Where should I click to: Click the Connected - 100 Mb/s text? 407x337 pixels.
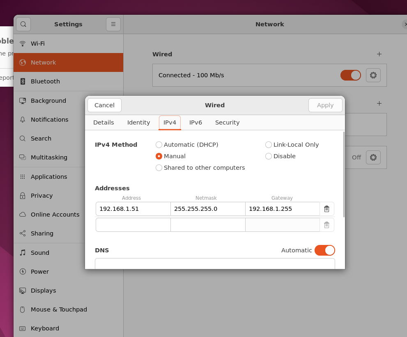click(x=191, y=75)
